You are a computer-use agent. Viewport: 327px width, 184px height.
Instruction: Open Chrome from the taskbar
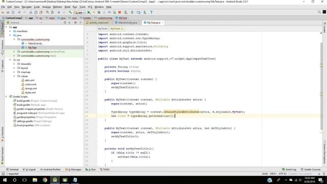tap(45, 180)
